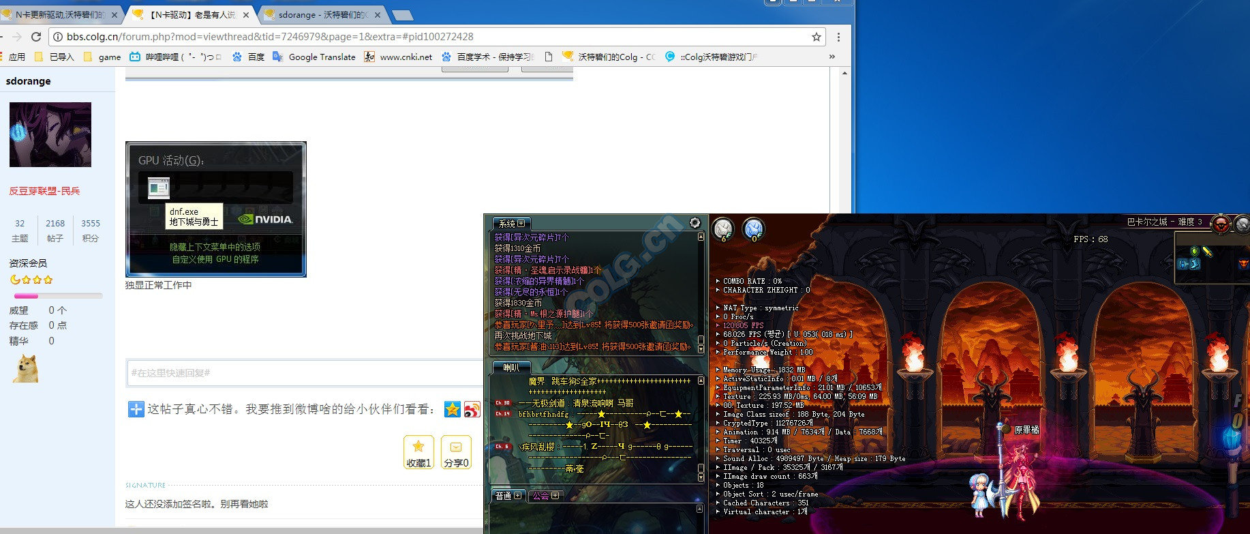The height and width of the screenshot is (534, 1250).
Task: Open Chrome's three-dot menu
Action: pos(838,37)
